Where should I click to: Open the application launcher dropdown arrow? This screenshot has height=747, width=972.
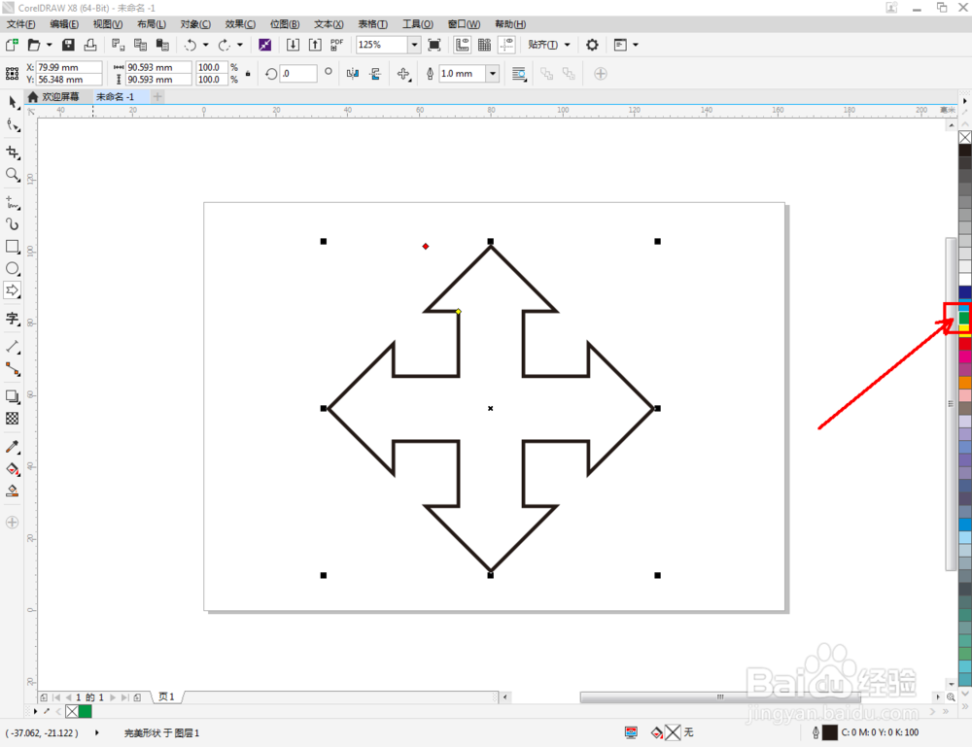point(636,45)
